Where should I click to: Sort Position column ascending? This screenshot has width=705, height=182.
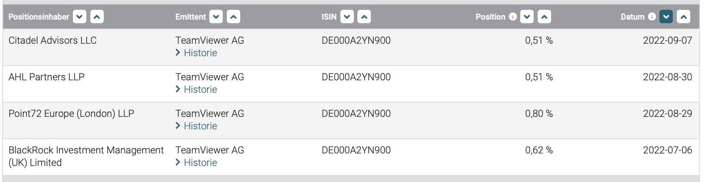544,17
